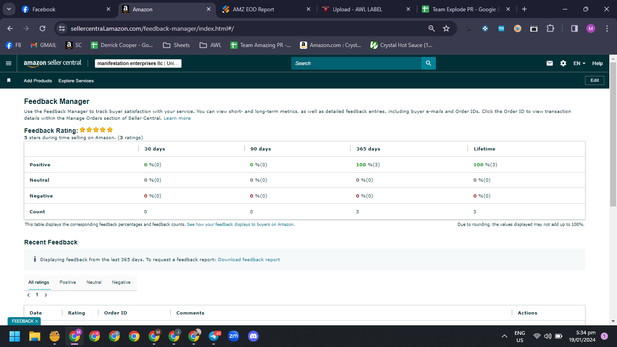The image size is (617, 347).
Task: Open the Sheets bookmarks folder
Action: click(x=176, y=45)
